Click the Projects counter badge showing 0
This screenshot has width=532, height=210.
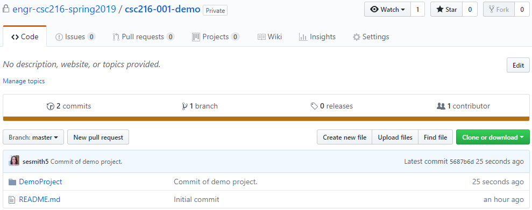coord(236,37)
